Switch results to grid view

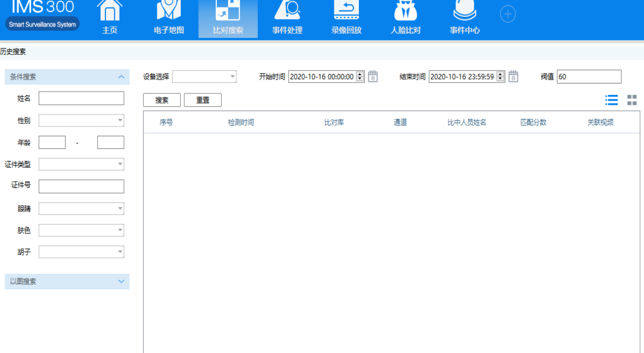coord(631,100)
